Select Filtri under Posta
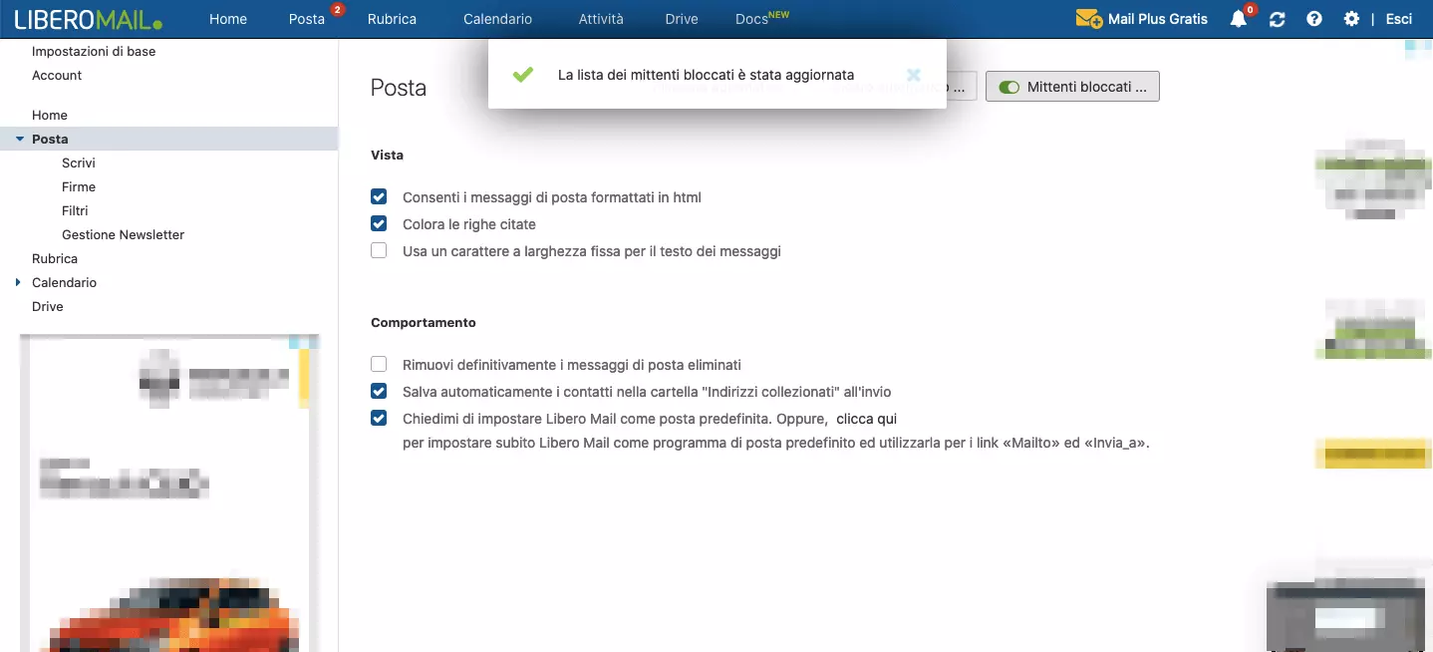This screenshot has width=1433, height=652. 75,211
